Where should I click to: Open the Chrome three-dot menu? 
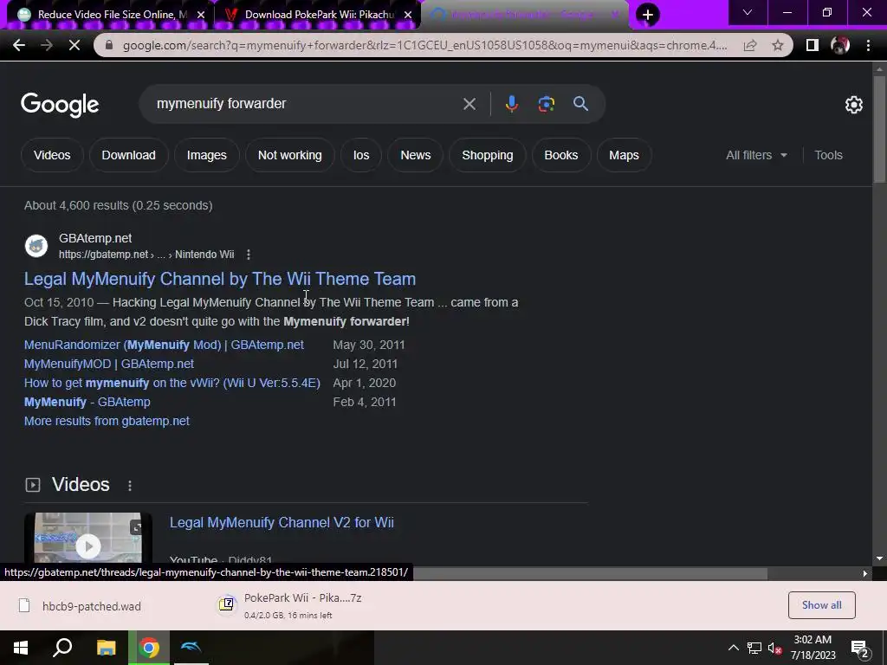pos(868,45)
